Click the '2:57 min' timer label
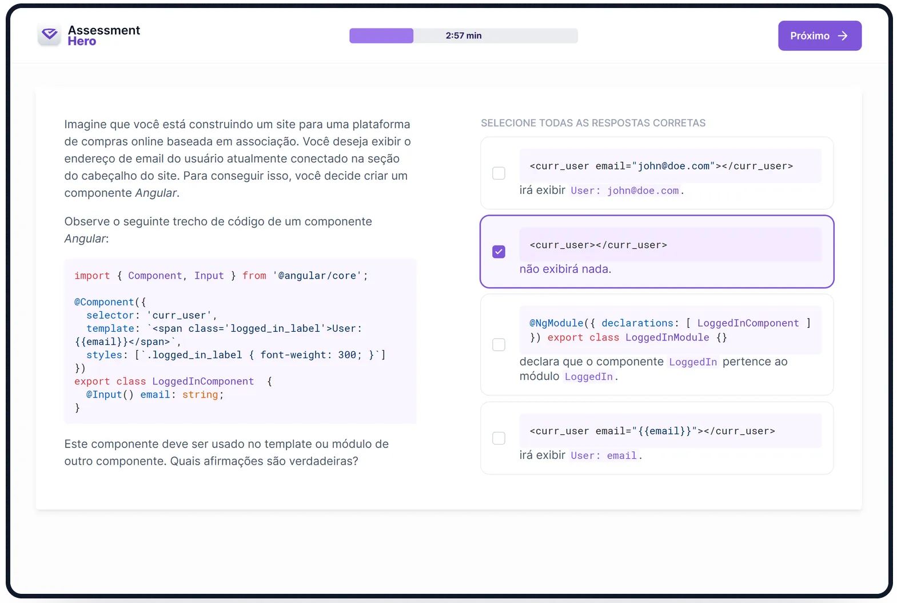 [x=464, y=35]
